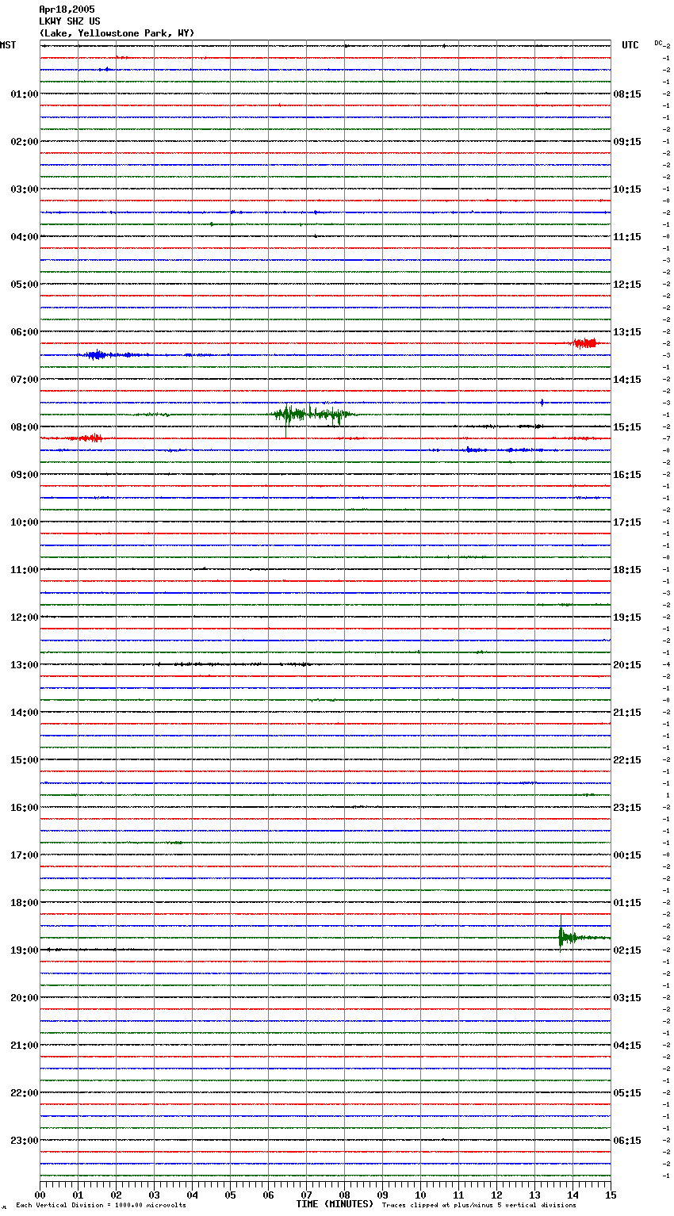The width and height of the screenshot is (674, 1216).
Task: Click the 20:15 UTC time label
Action: 627,665
